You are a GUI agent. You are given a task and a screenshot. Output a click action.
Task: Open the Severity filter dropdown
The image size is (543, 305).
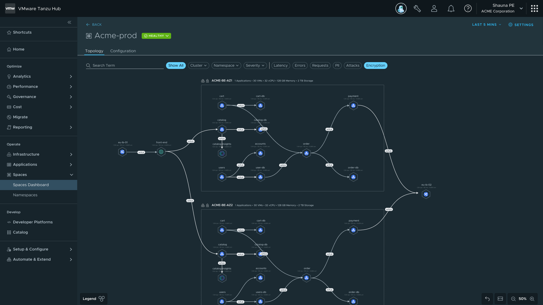click(x=255, y=66)
